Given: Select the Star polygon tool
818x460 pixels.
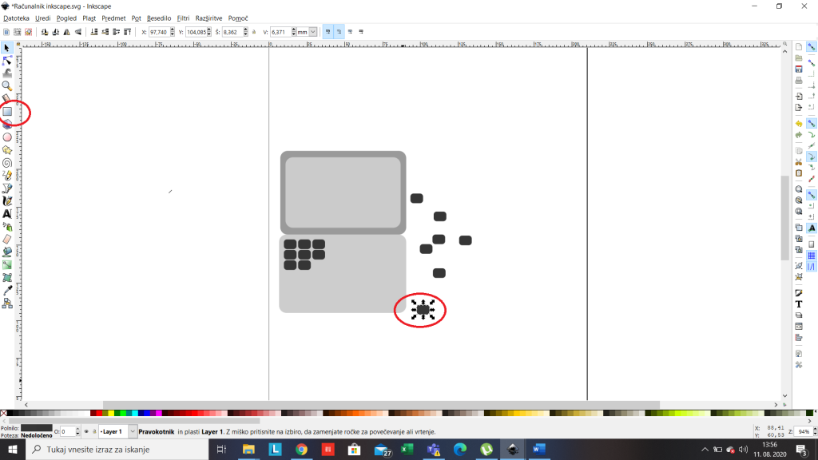Looking at the screenshot, I should click(x=7, y=150).
